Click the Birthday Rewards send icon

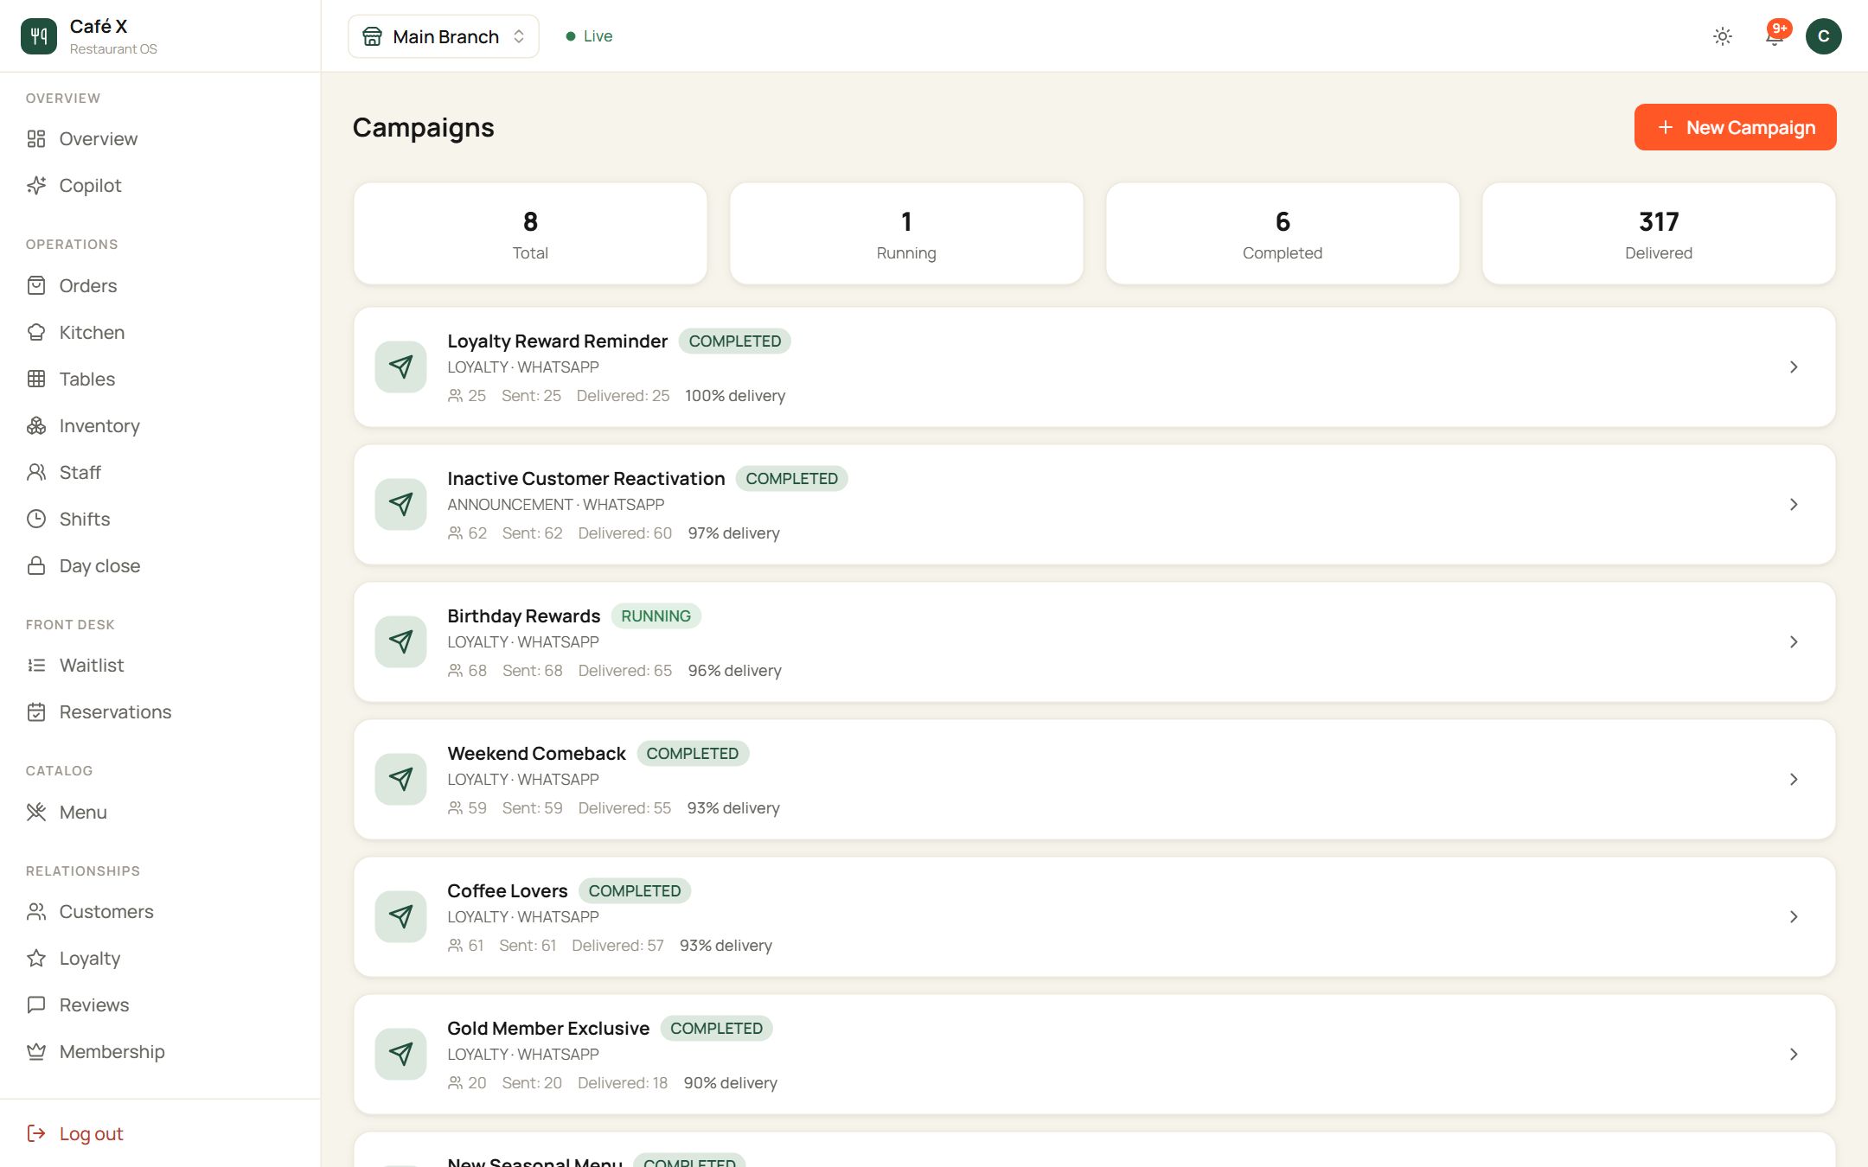pos(400,642)
